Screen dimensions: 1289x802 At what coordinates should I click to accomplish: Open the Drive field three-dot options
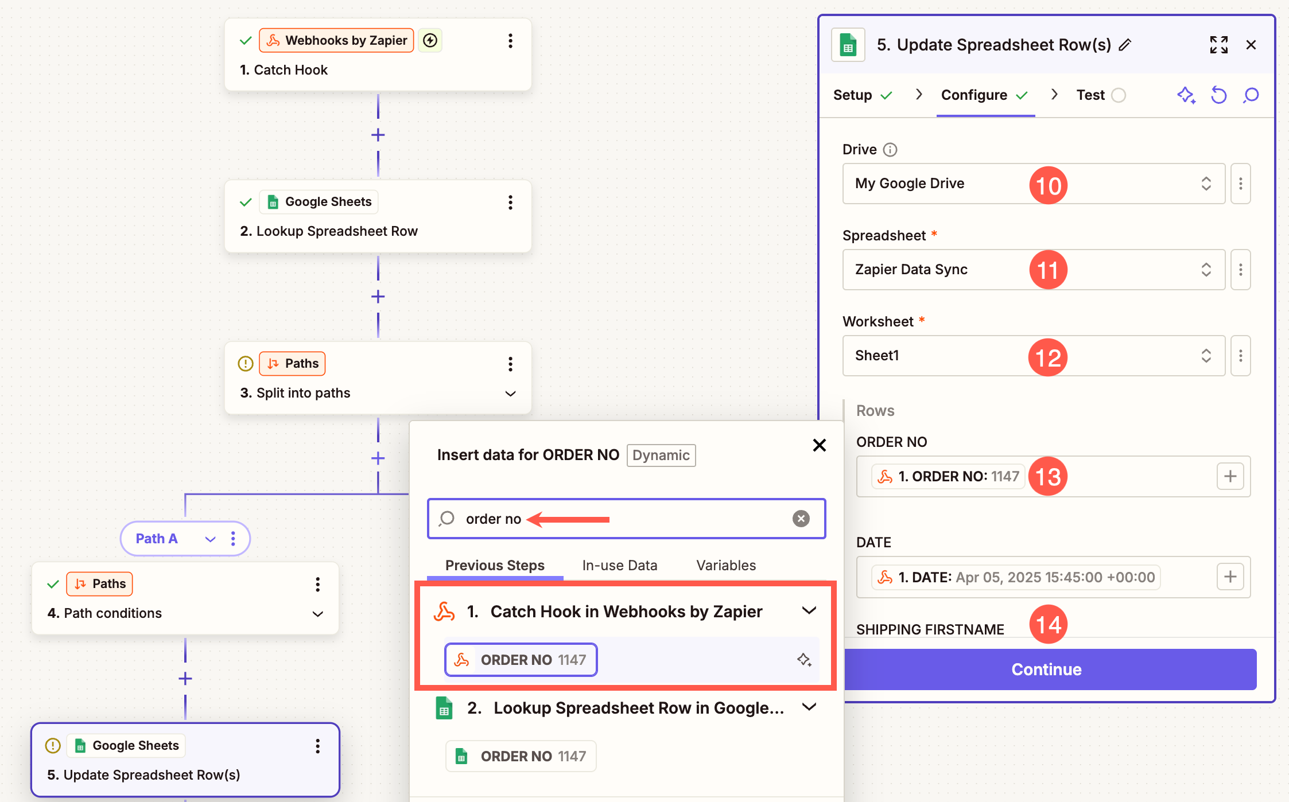point(1240,184)
